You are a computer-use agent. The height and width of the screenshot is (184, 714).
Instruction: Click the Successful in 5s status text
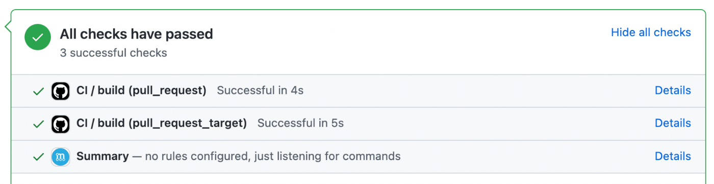pos(300,123)
